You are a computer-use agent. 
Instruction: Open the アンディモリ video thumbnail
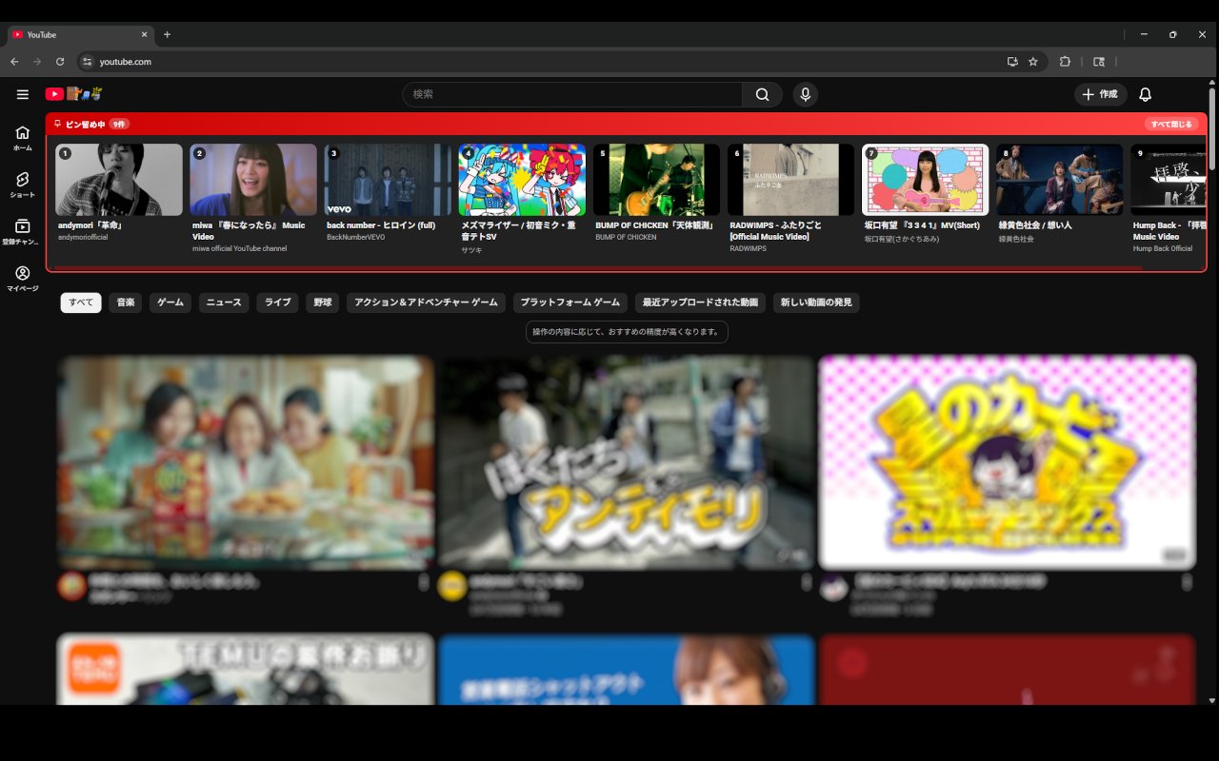(x=626, y=462)
